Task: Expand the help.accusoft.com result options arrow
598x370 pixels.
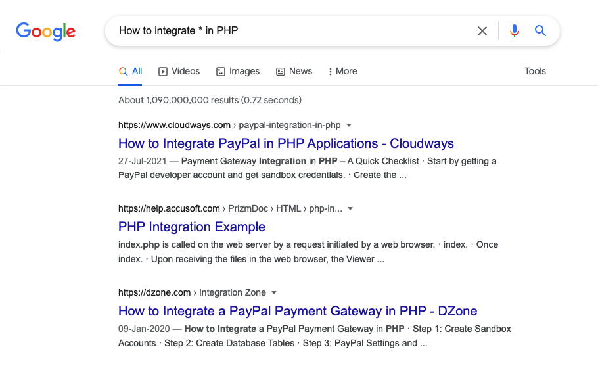Action: 350,208
